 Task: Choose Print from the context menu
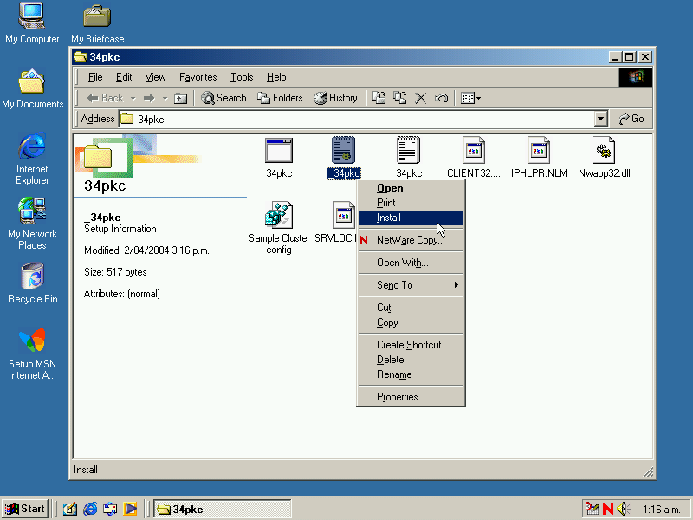pos(411,203)
